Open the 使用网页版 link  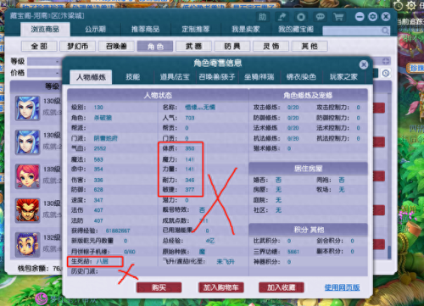(342, 287)
